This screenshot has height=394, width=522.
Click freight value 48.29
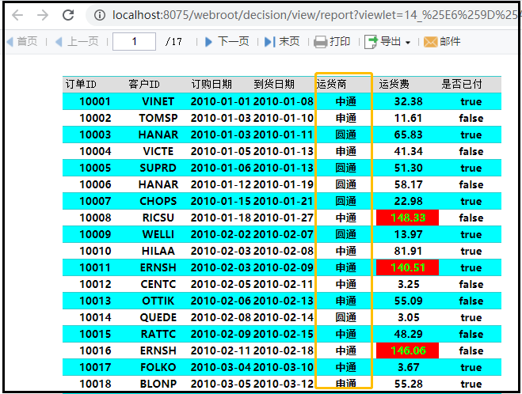tap(409, 334)
